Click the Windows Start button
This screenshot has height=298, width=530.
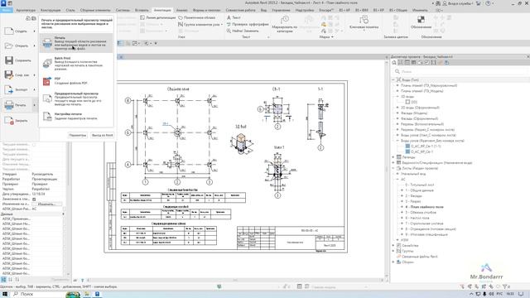point(5,295)
